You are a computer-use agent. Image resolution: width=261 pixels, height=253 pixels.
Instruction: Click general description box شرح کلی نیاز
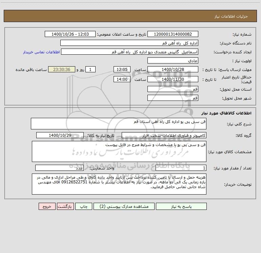(119, 124)
